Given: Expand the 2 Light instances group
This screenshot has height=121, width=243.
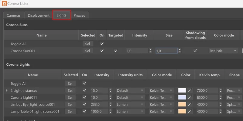Looking at the screenshot, I should click(7, 90).
